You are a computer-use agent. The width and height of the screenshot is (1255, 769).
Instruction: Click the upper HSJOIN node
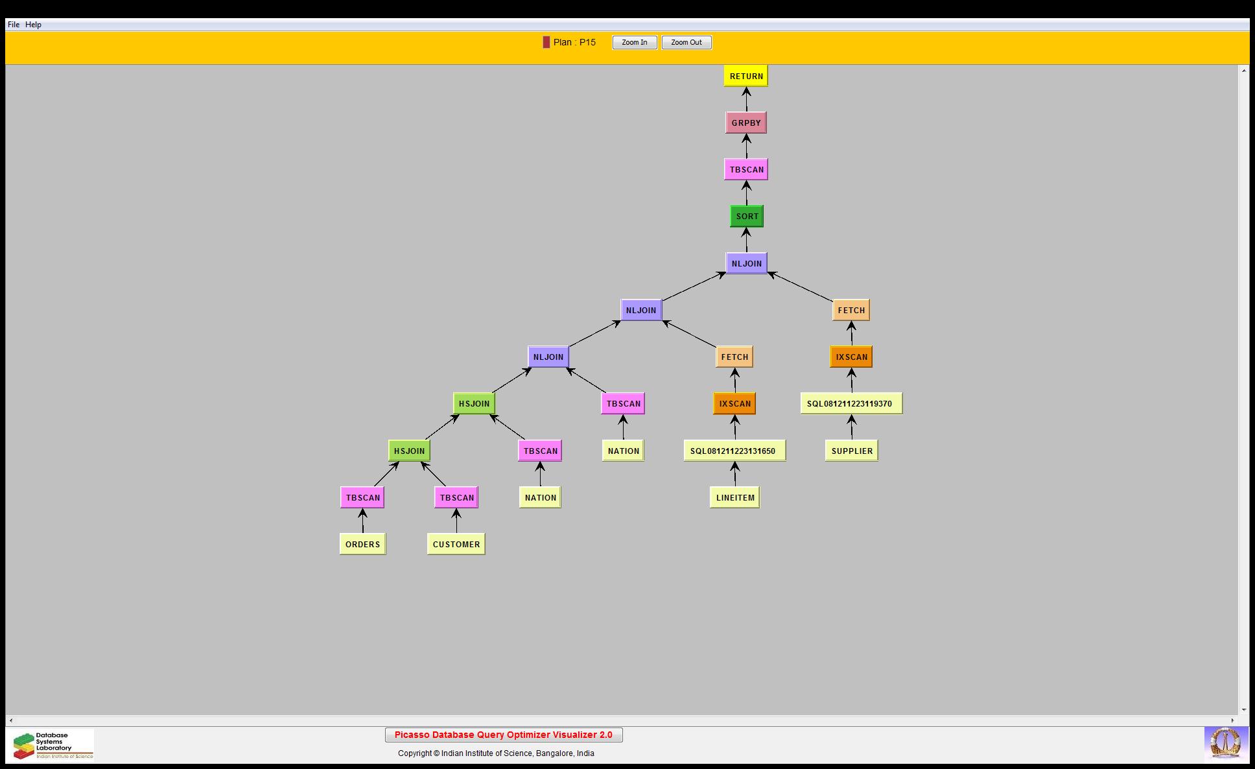474,403
